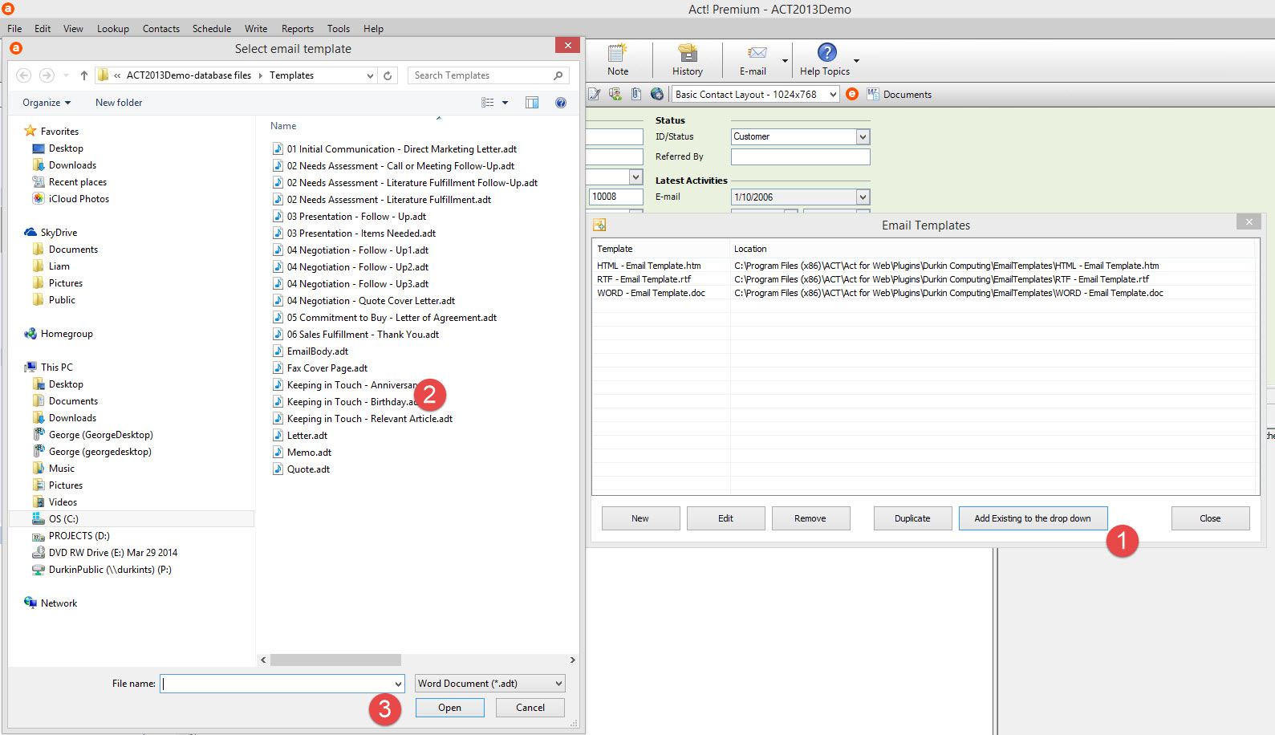The image size is (1275, 735).
Task: Open the Lookup menu
Action: 113,29
